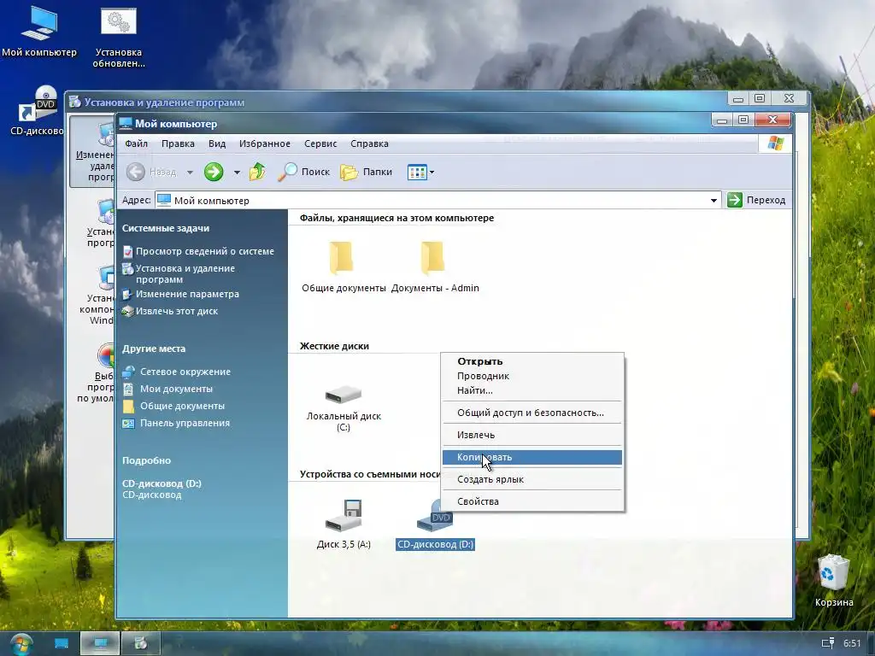
Task: Collapse Другие места section header
Action: [154, 348]
